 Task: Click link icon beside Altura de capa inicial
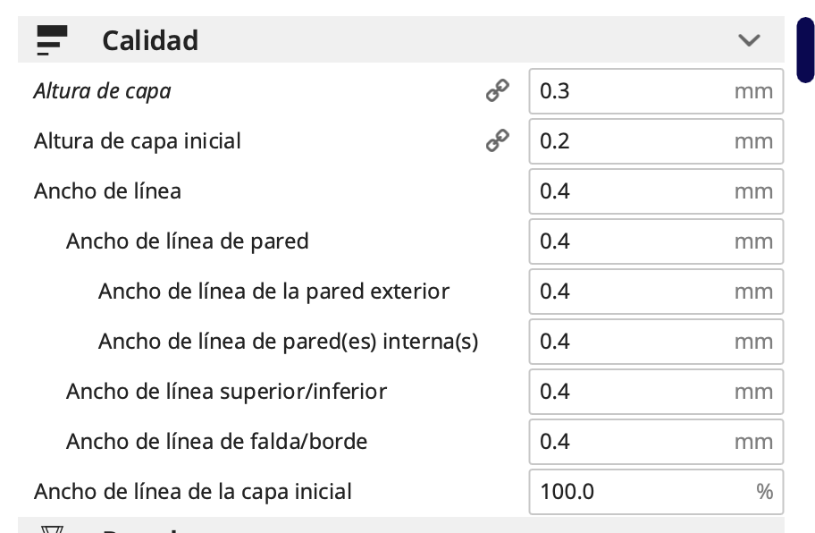497,140
